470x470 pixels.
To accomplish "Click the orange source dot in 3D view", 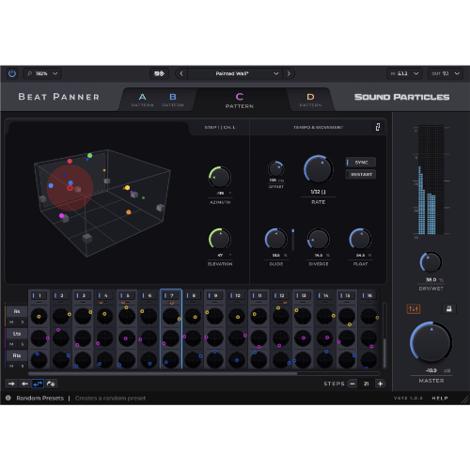I will (129, 212).
